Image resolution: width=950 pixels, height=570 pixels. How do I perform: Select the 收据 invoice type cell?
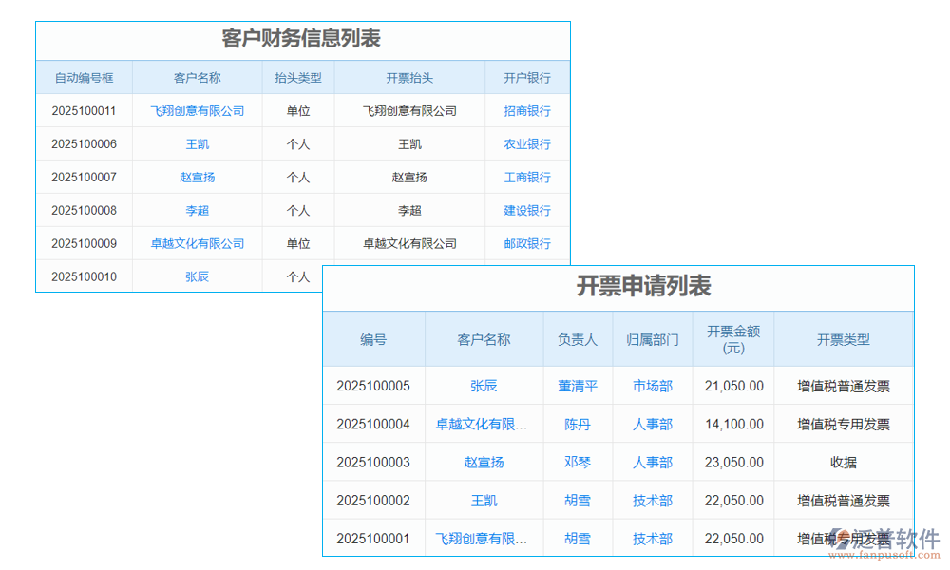[x=844, y=463]
